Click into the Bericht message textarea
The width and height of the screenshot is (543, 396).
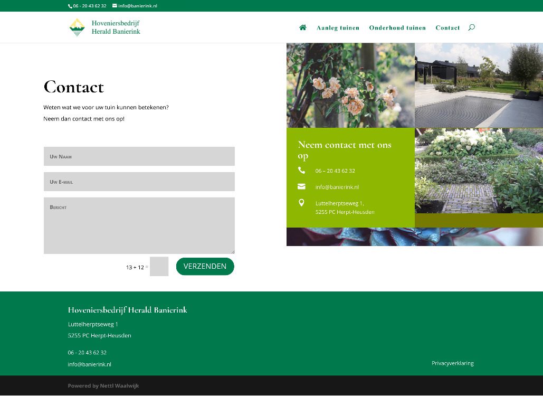pyautogui.click(x=139, y=225)
